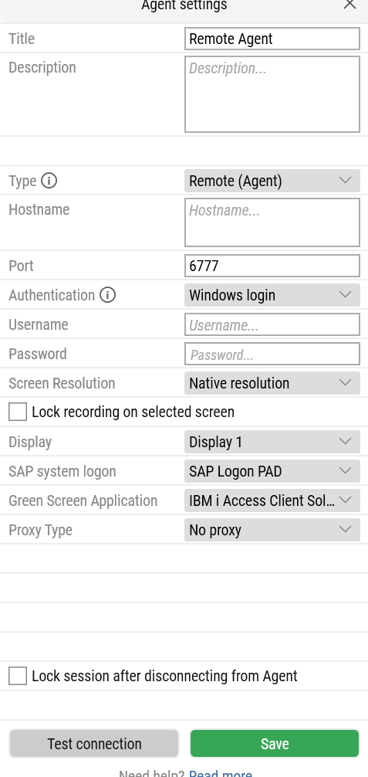This screenshot has height=777, width=368.
Task: Click the Hostname input box
Action: click(272, 222)
